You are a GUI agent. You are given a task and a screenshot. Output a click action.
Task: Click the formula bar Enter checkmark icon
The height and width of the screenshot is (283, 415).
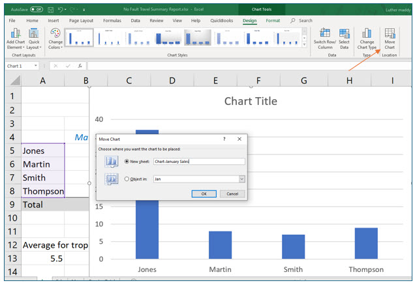point(68,66)
